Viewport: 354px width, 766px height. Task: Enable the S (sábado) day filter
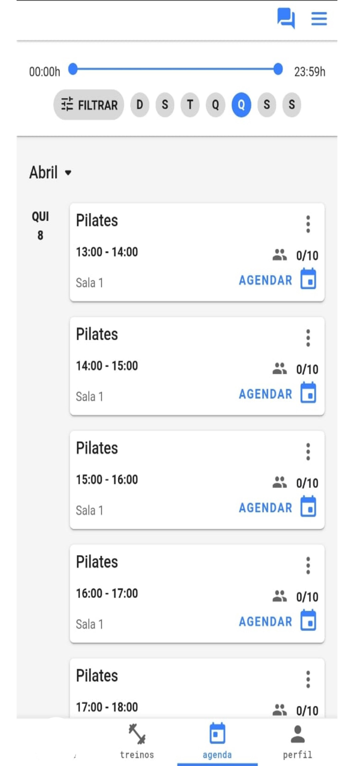pos(266,105)
